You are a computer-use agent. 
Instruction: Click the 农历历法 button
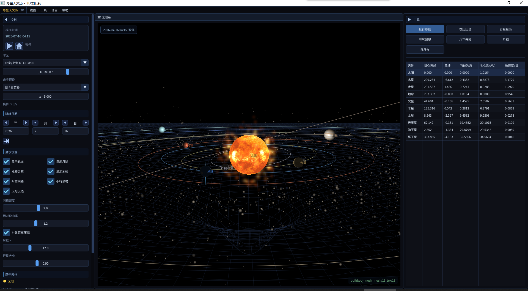pyautogui.click(x=465, y=29)
